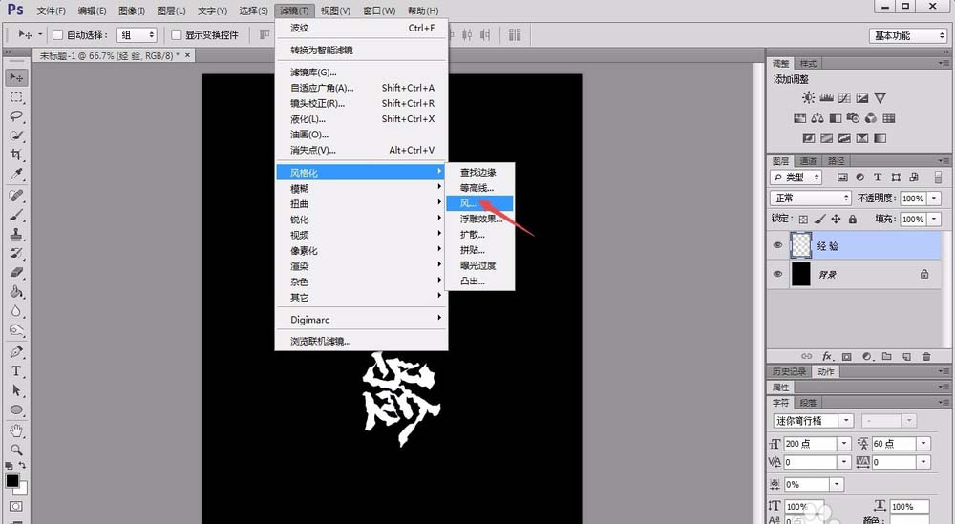Select the Eyedropper tool

point(16,174)
